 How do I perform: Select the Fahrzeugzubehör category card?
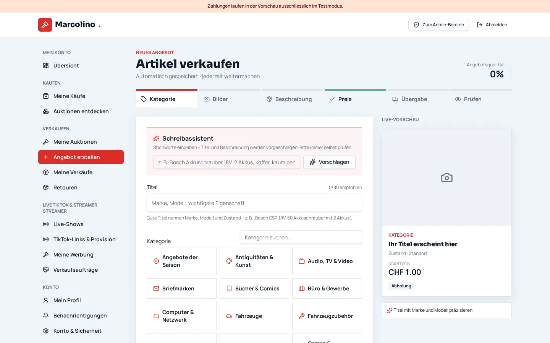tap(327, 316)
